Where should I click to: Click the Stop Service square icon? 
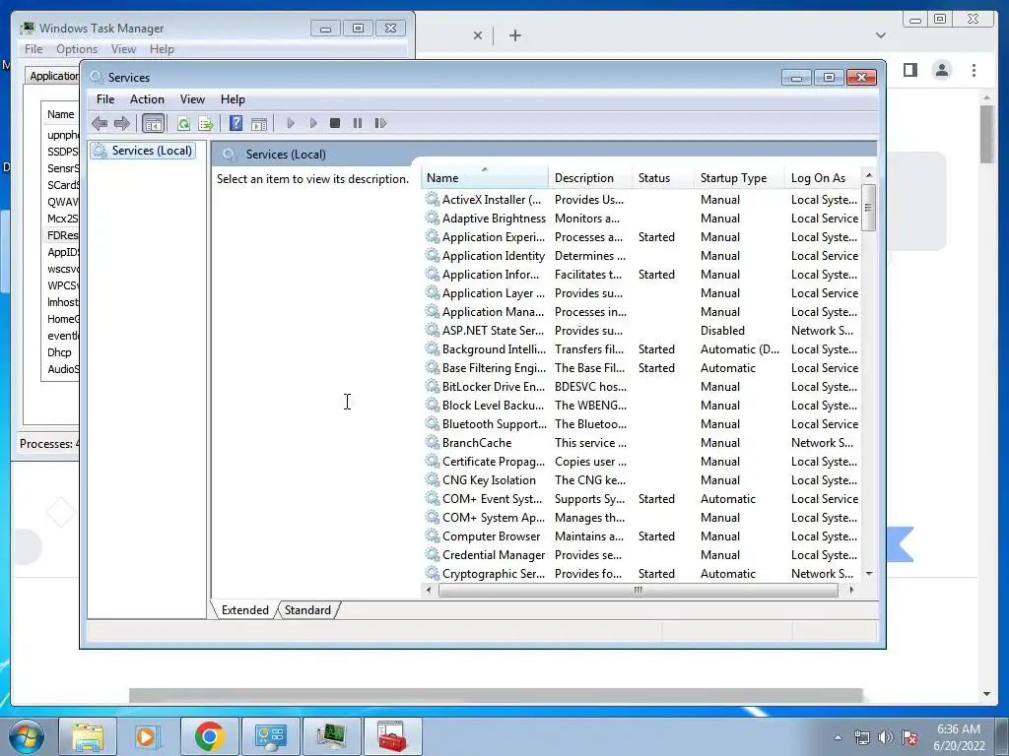pyautogui.click(x=335, y=123)
